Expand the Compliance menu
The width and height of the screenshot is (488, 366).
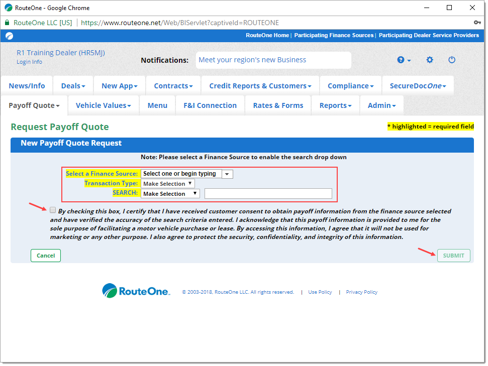point(350,86)
